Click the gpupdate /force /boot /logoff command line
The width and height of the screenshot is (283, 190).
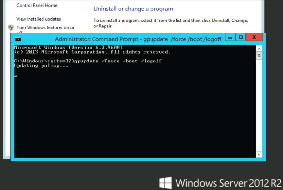pos(88,61)
